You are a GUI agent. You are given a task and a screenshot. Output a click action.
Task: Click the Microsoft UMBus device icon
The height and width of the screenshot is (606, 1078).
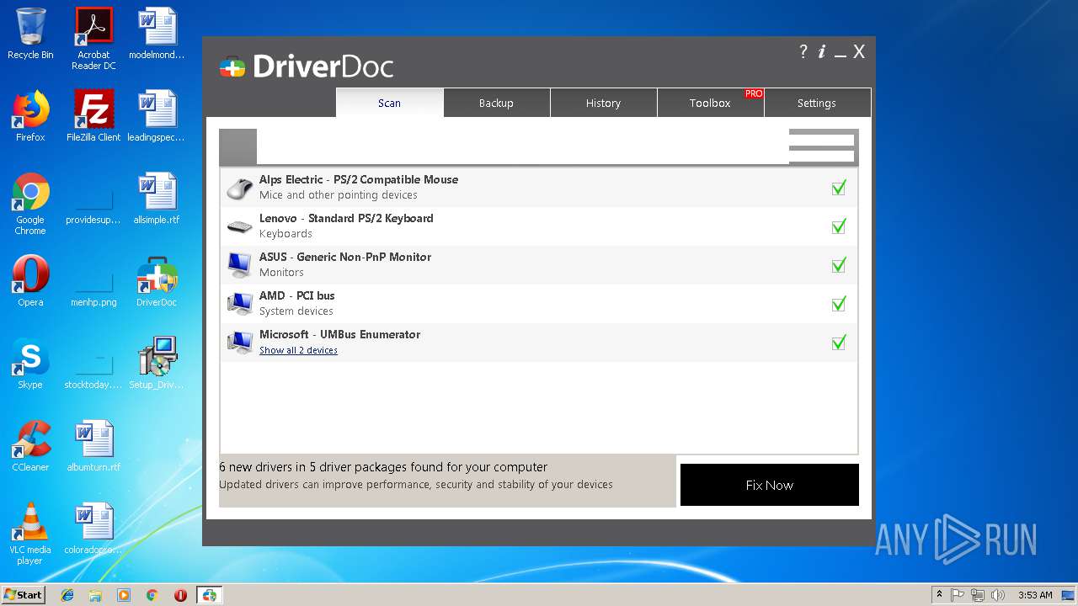coord(240,343)
